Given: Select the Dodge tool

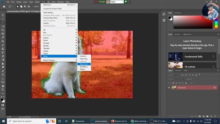Looking at the screenshot, I should (x=3, y=67).
